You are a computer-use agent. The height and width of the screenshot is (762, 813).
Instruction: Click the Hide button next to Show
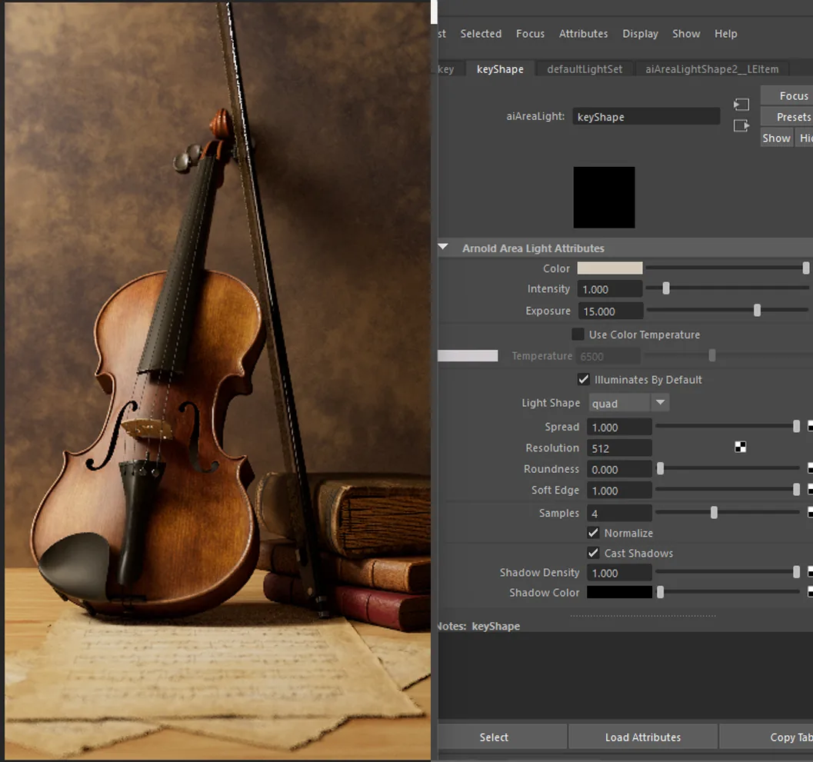pos(805,138)
